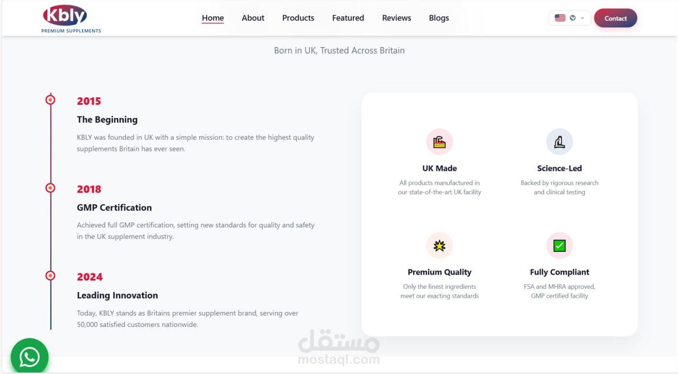The width and height of the screenshot is (678, 374).
Task: Click the "Premium Quality" card title
Action: pos(440,272)
